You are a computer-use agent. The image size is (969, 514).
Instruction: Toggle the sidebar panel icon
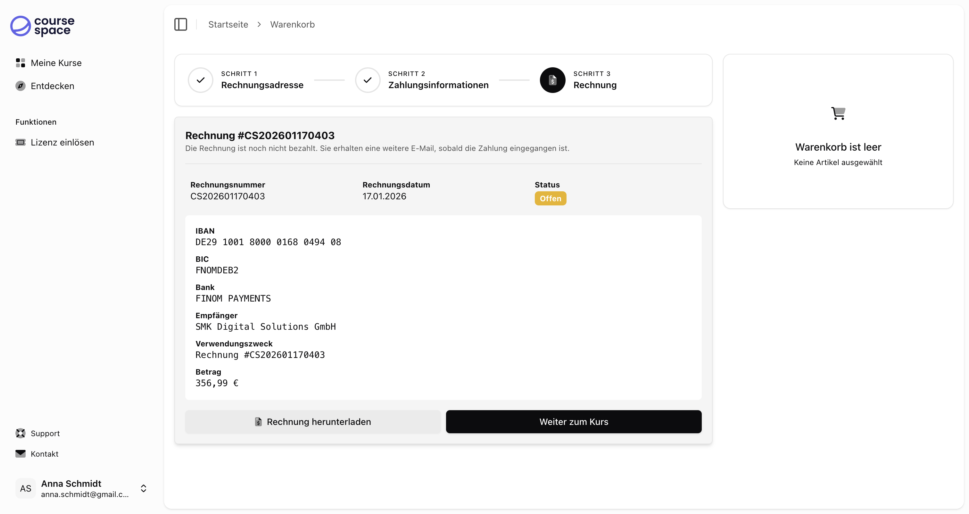(180, 24)
